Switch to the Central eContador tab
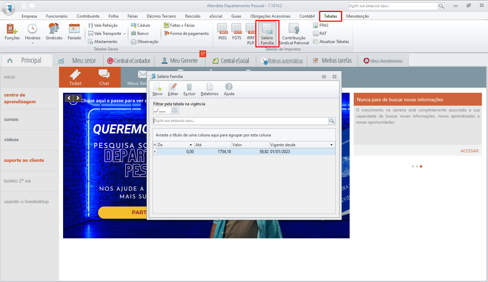Viewport: 488px width, 282px height. pos(129,61)
